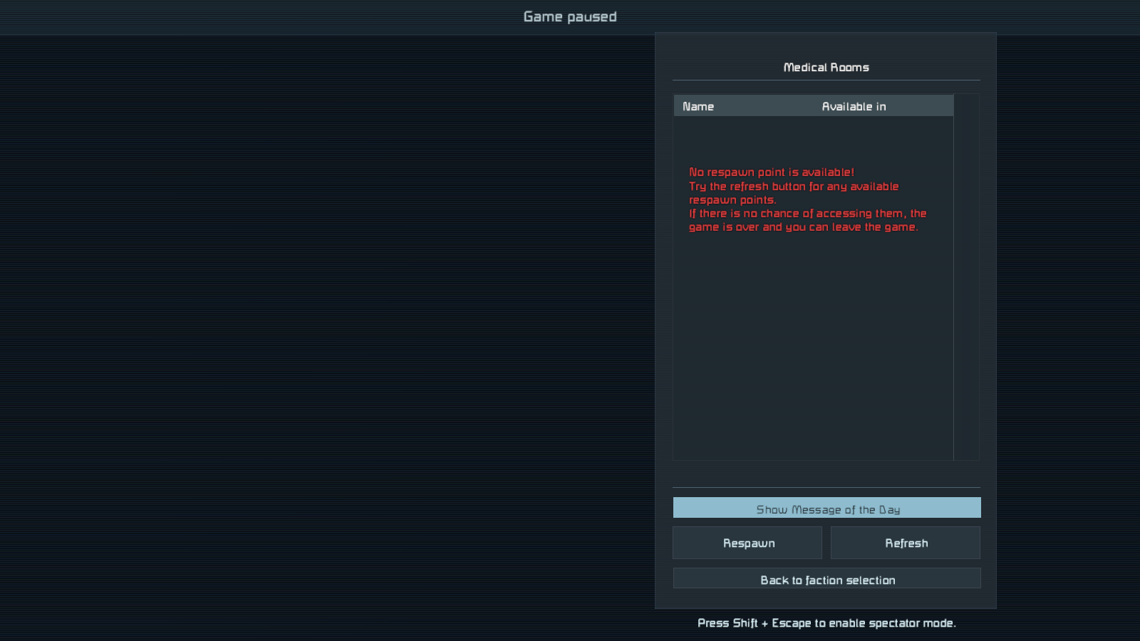The image size is (1140, 641).
Task: Show Message of the Day
Action: tap(827, 508)
